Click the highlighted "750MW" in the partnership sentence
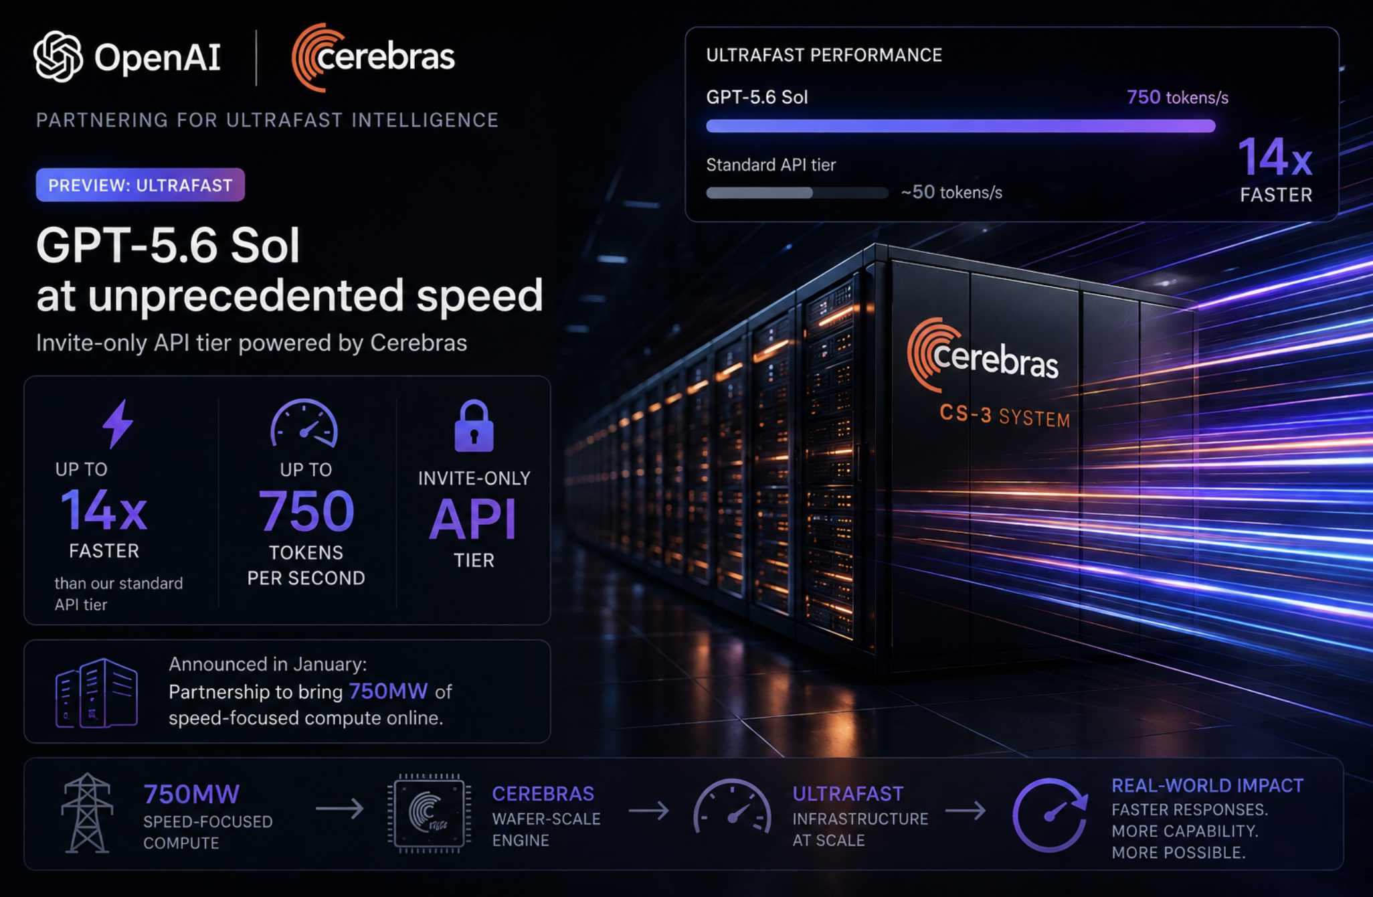Image resolution: width=1373 pixels, height=897 pixels. [x=388, y=691]
